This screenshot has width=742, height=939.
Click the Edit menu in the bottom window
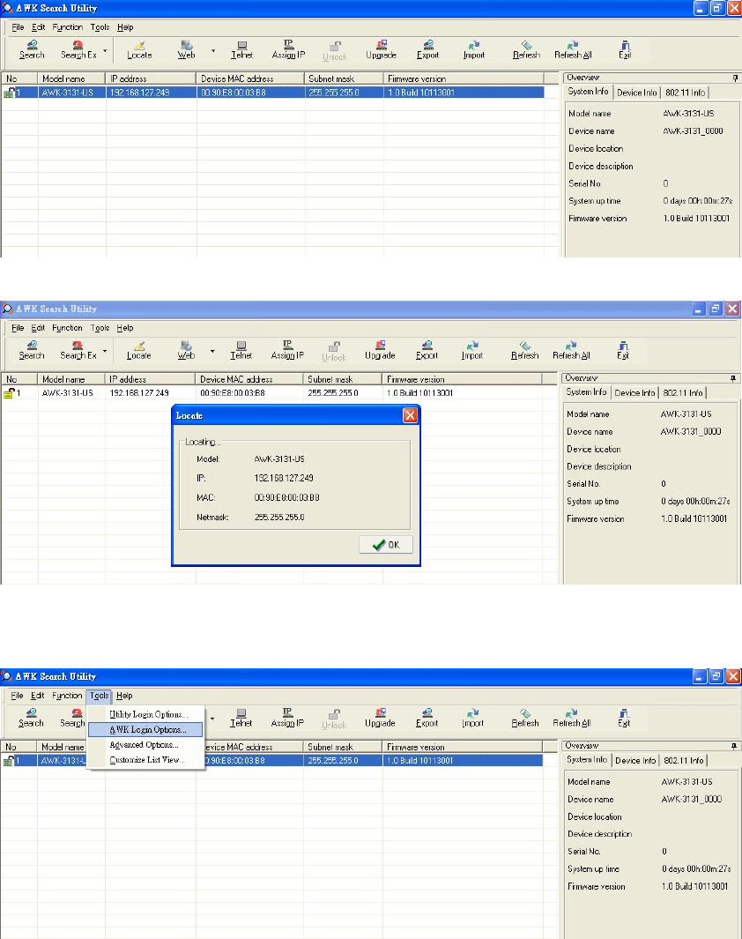click(x=38, y=696)
